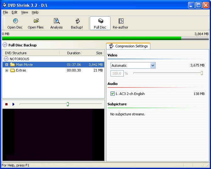Click the 21 MB size value
The height and width of the screenshot is (169, 211).
pos(98,70)
